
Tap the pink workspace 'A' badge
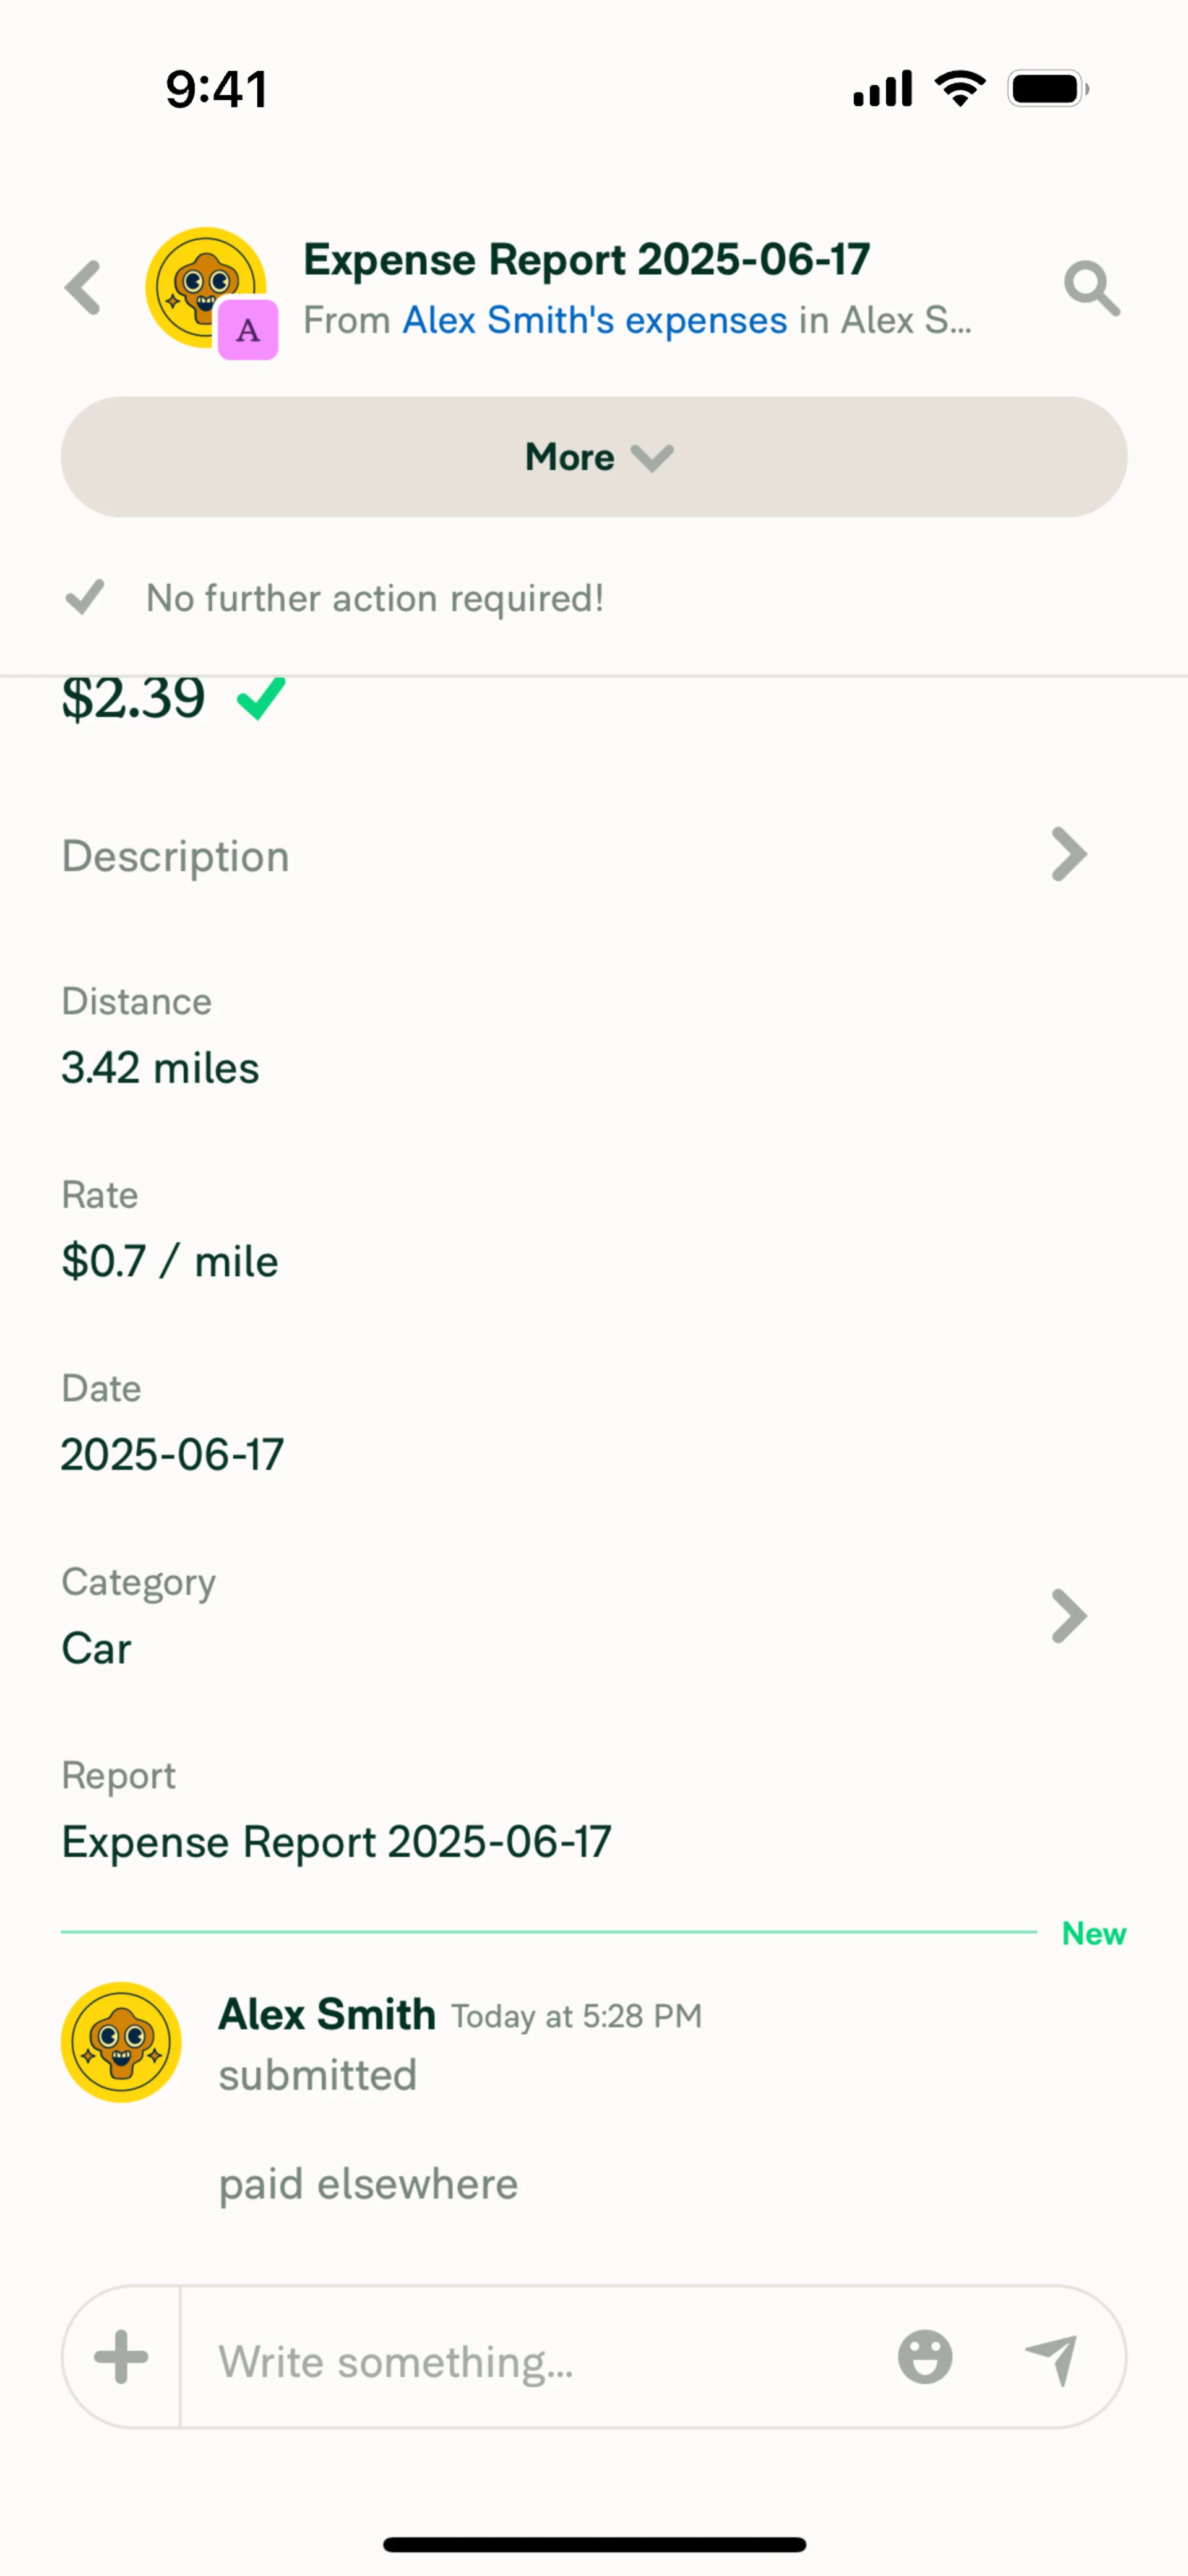(x=248, y=329)
